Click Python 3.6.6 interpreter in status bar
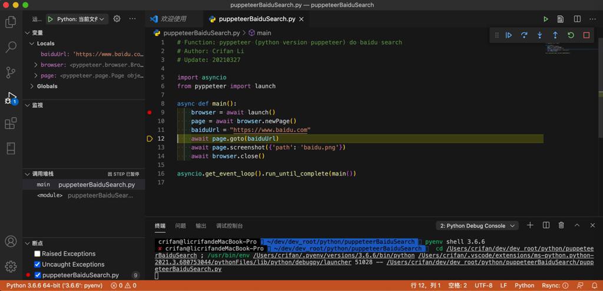This screenshot has width=603, height=291. pos(55,286)
